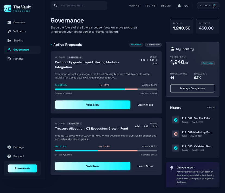
Task: Open the code brackets icon in header
Action: point(186,6)
